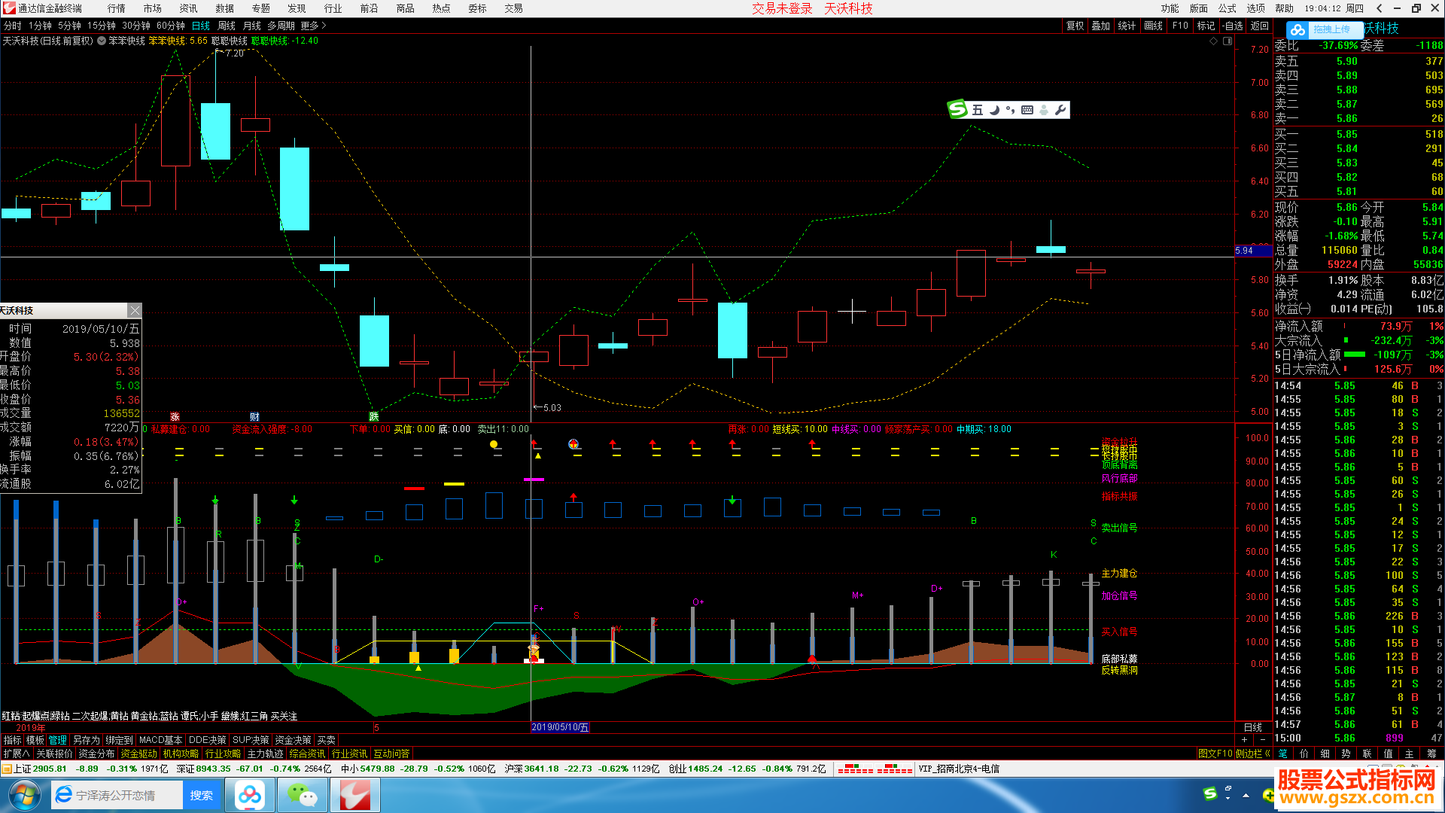Viewport: 1445px width, 813px height.
Task: Click the Internet Explorer icon in taskbar
Action: [65, 795]
